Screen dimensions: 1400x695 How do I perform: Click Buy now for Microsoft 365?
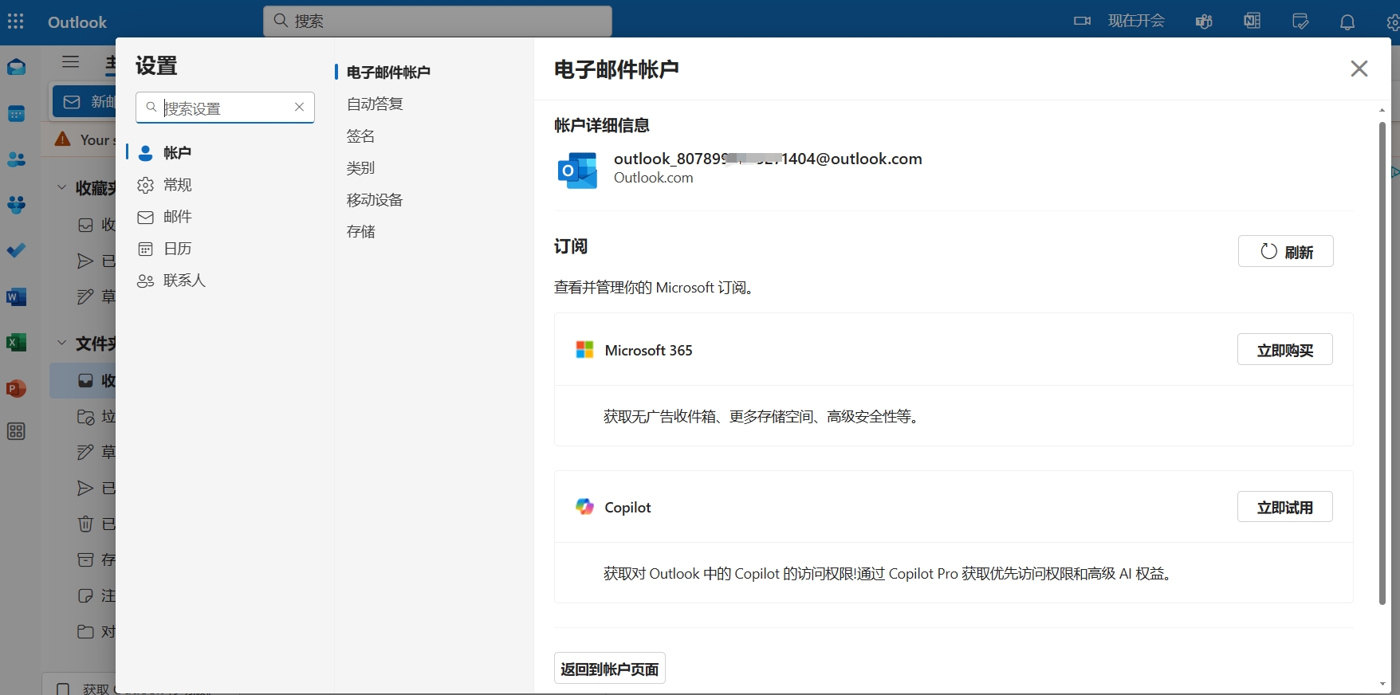click(x=1284, y=349)
